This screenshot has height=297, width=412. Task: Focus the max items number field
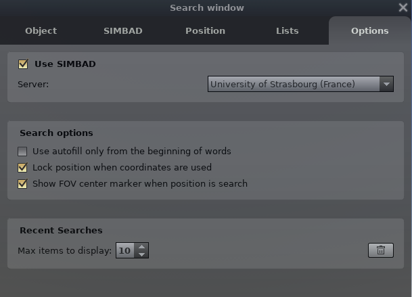124,250
